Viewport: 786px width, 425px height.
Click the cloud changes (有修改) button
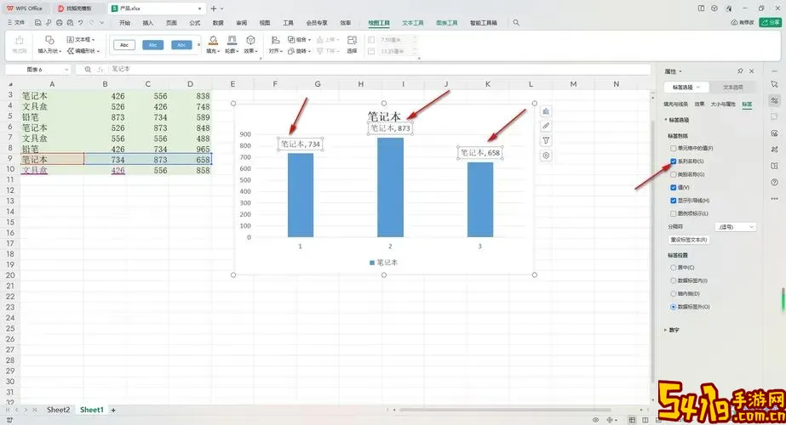(x=743, y=23)
